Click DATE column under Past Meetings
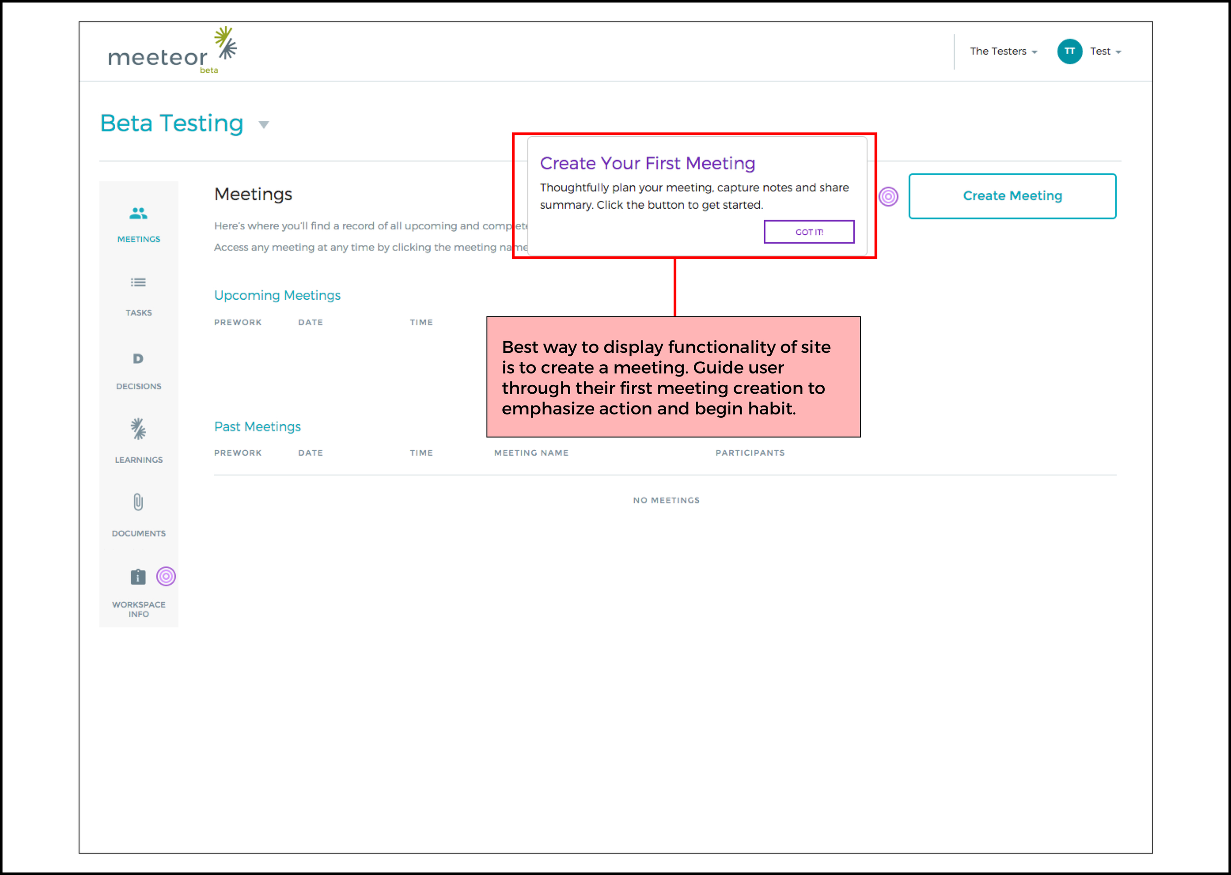 [x=310, y=453]
